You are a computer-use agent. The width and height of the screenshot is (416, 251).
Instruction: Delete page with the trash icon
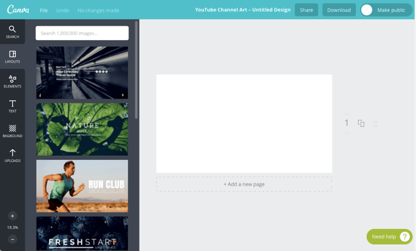[375, 123]
